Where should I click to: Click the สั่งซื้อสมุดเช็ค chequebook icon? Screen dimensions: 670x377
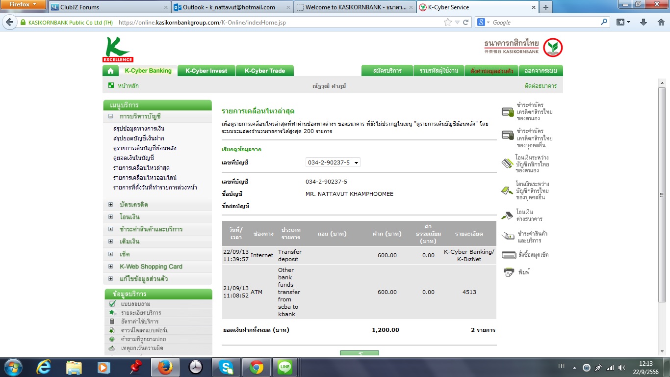(x=508, y=255)
